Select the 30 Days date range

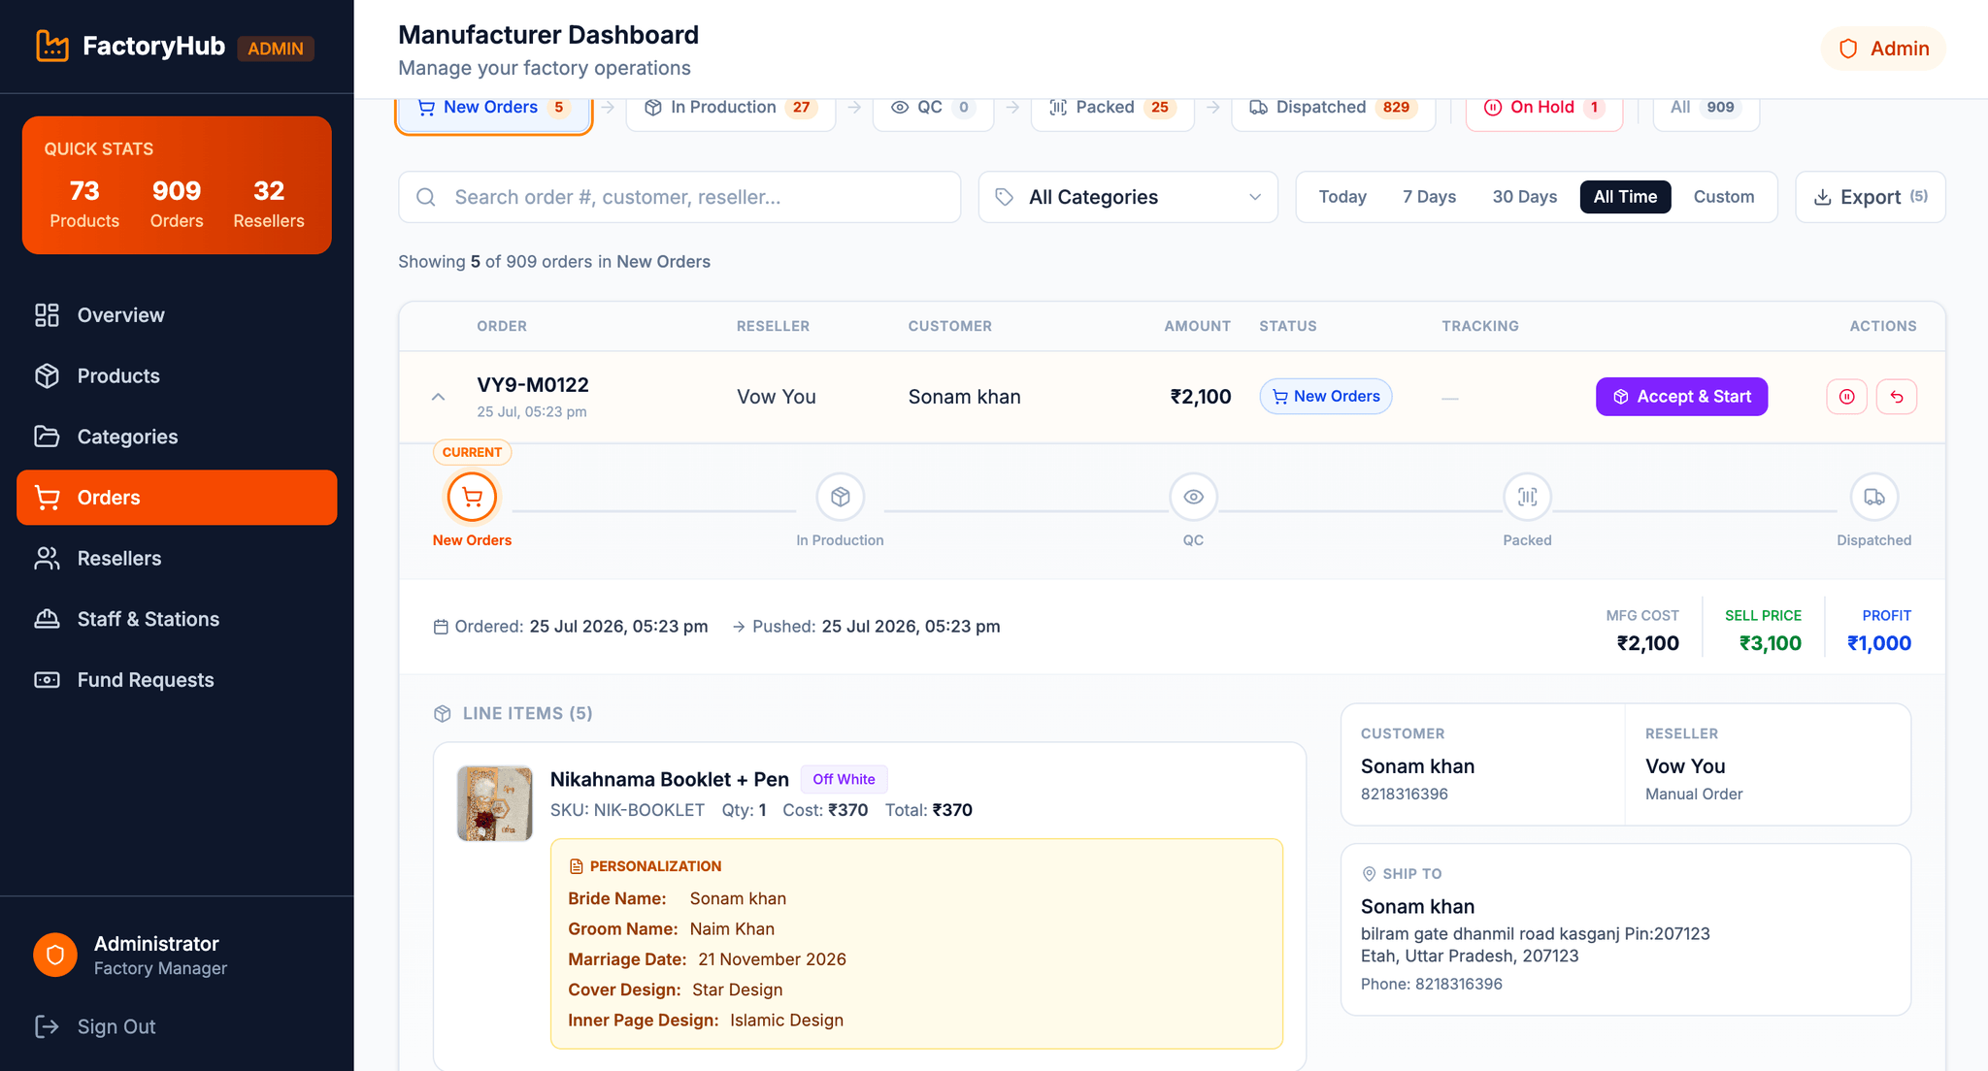(x=1524, y=197)
